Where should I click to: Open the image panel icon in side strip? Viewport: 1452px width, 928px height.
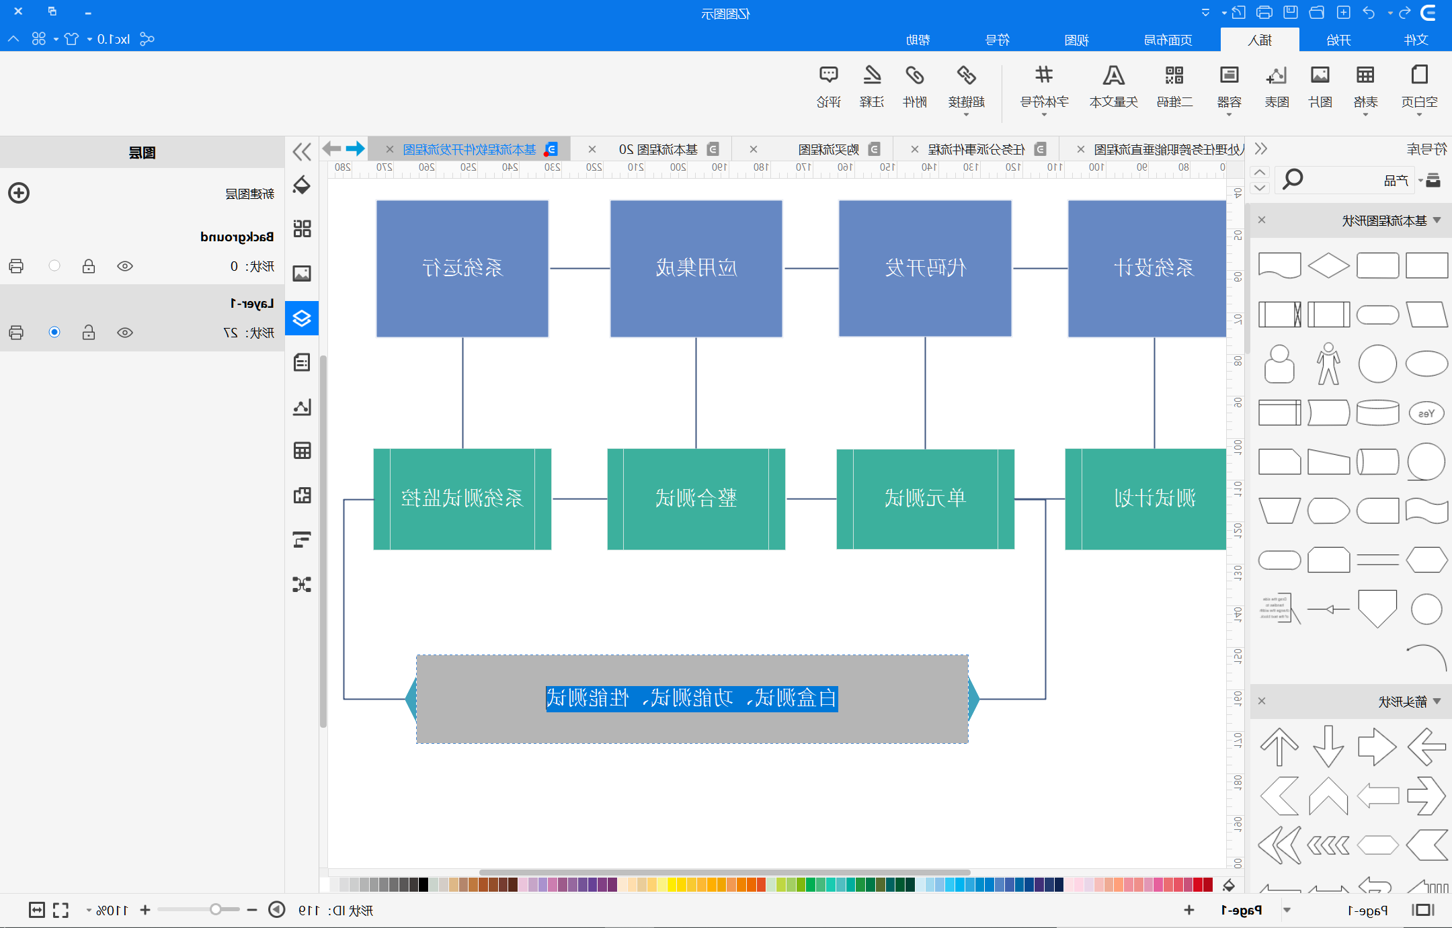click(302, 273)
